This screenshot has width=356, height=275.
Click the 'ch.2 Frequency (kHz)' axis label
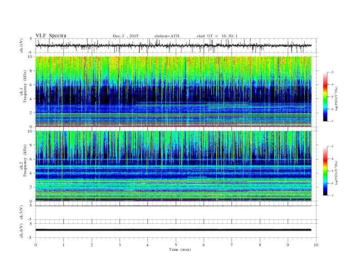pos(24,160)
